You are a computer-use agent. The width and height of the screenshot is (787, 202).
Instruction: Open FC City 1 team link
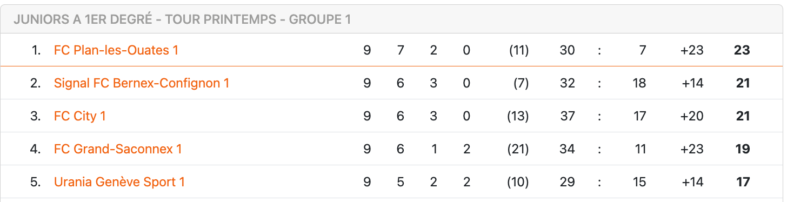(x=80, y=116)
